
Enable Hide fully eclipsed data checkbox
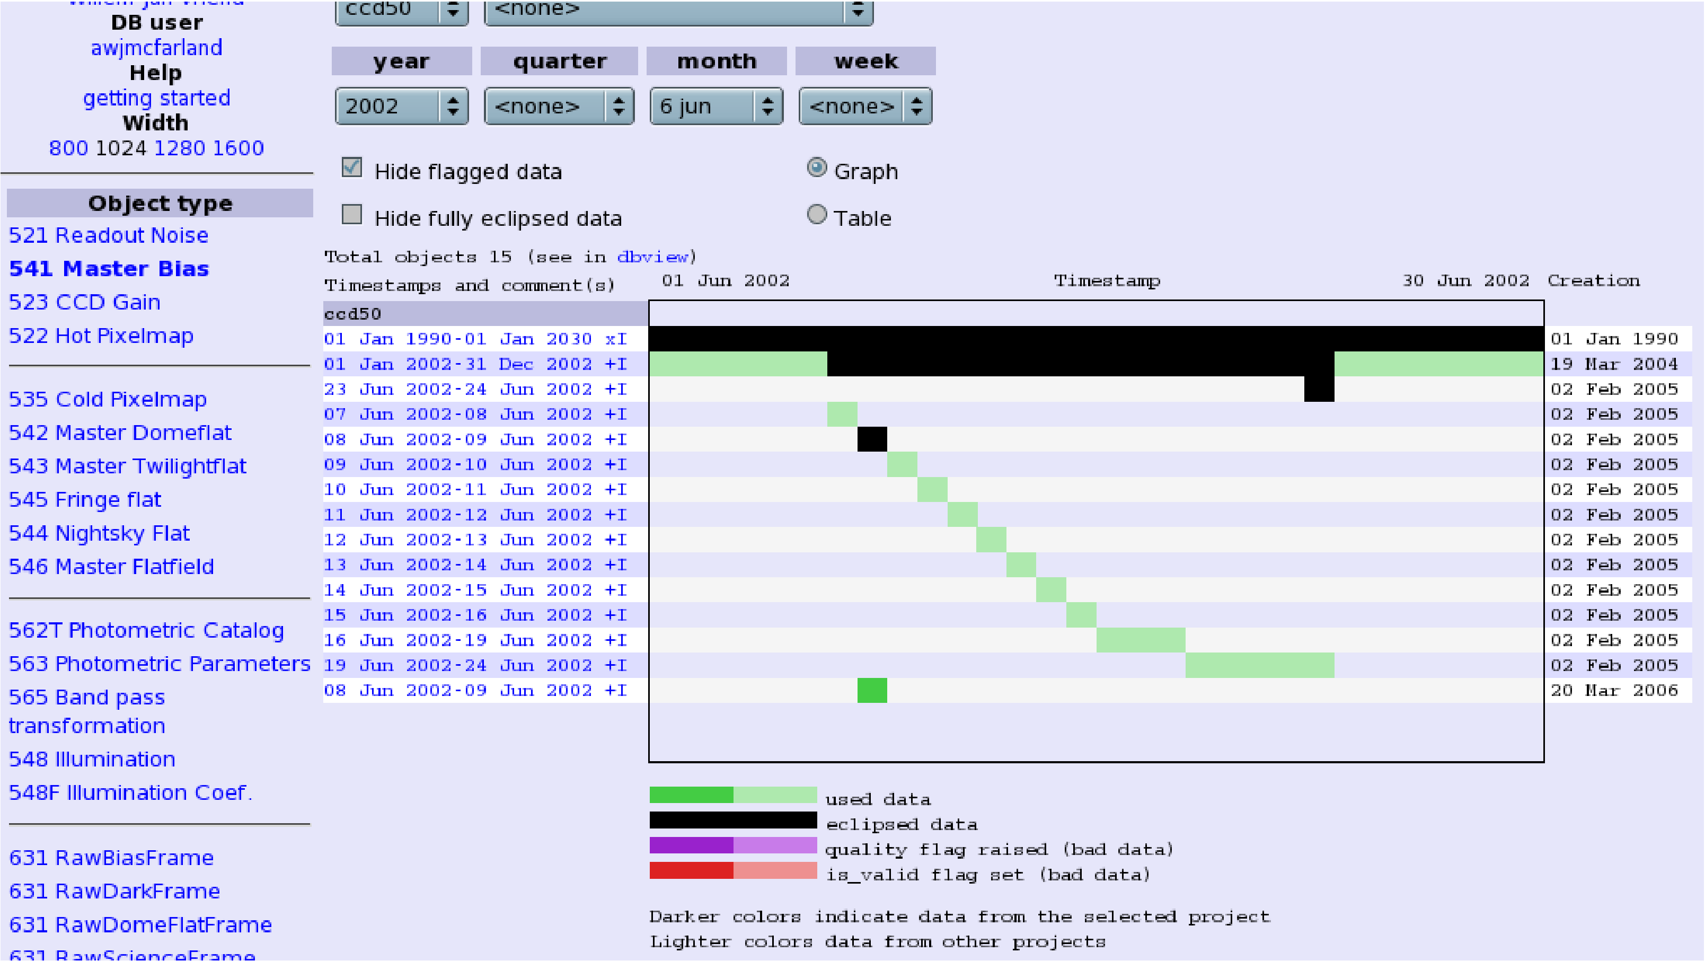tap(351, 215)
